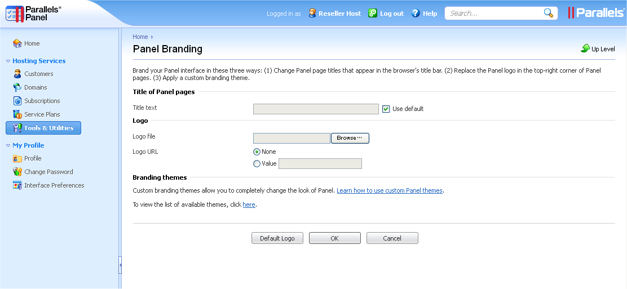Select the Value radio button for Logo URL

[257, 163]
